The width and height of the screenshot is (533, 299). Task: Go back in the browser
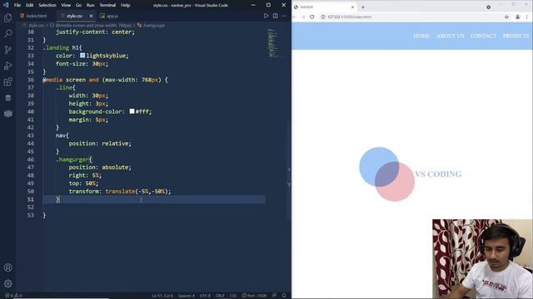294,17
